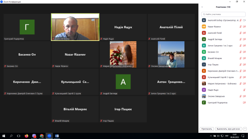Click the mute all participants button
Screen dimensions: 248x139
tap(228, 129)
